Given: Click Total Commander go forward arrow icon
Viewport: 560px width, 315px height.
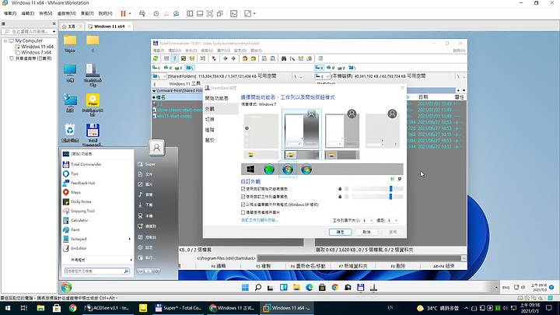Looking at the screenshot, I should [233, 58].
